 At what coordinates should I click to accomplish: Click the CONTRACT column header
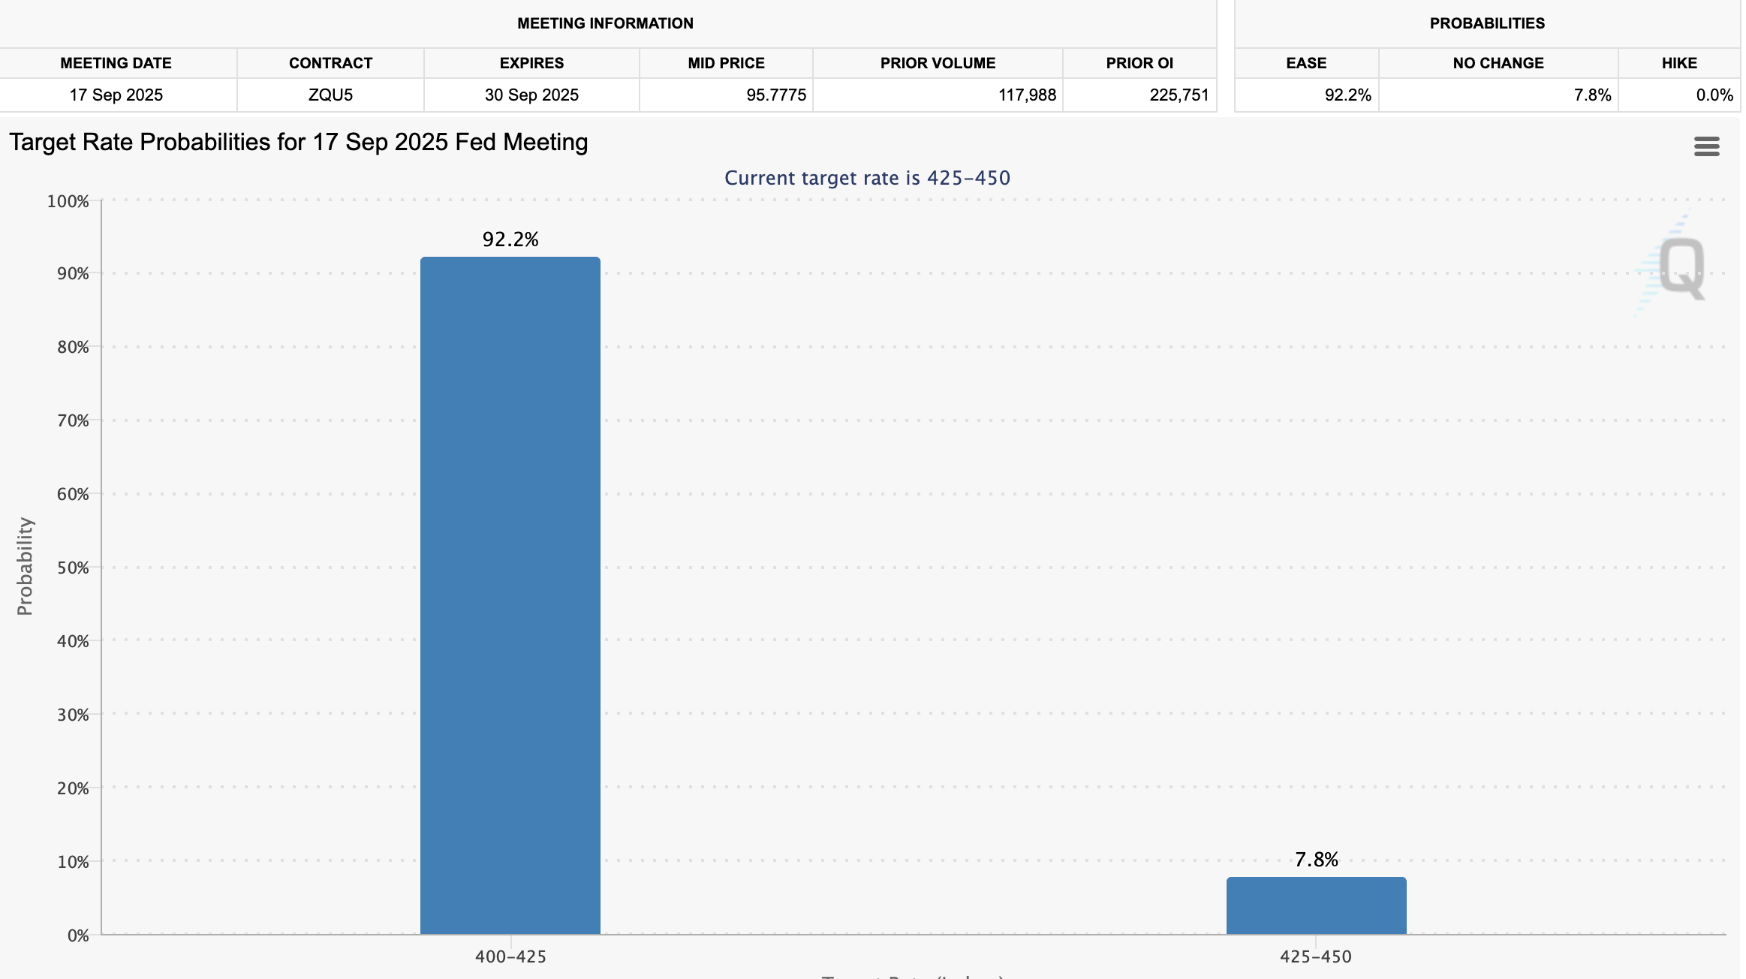pos(330,63)
